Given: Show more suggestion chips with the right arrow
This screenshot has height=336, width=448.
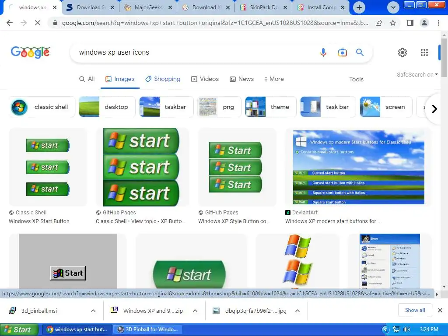Looking at the screenshot, I should (x=434, y=109).
